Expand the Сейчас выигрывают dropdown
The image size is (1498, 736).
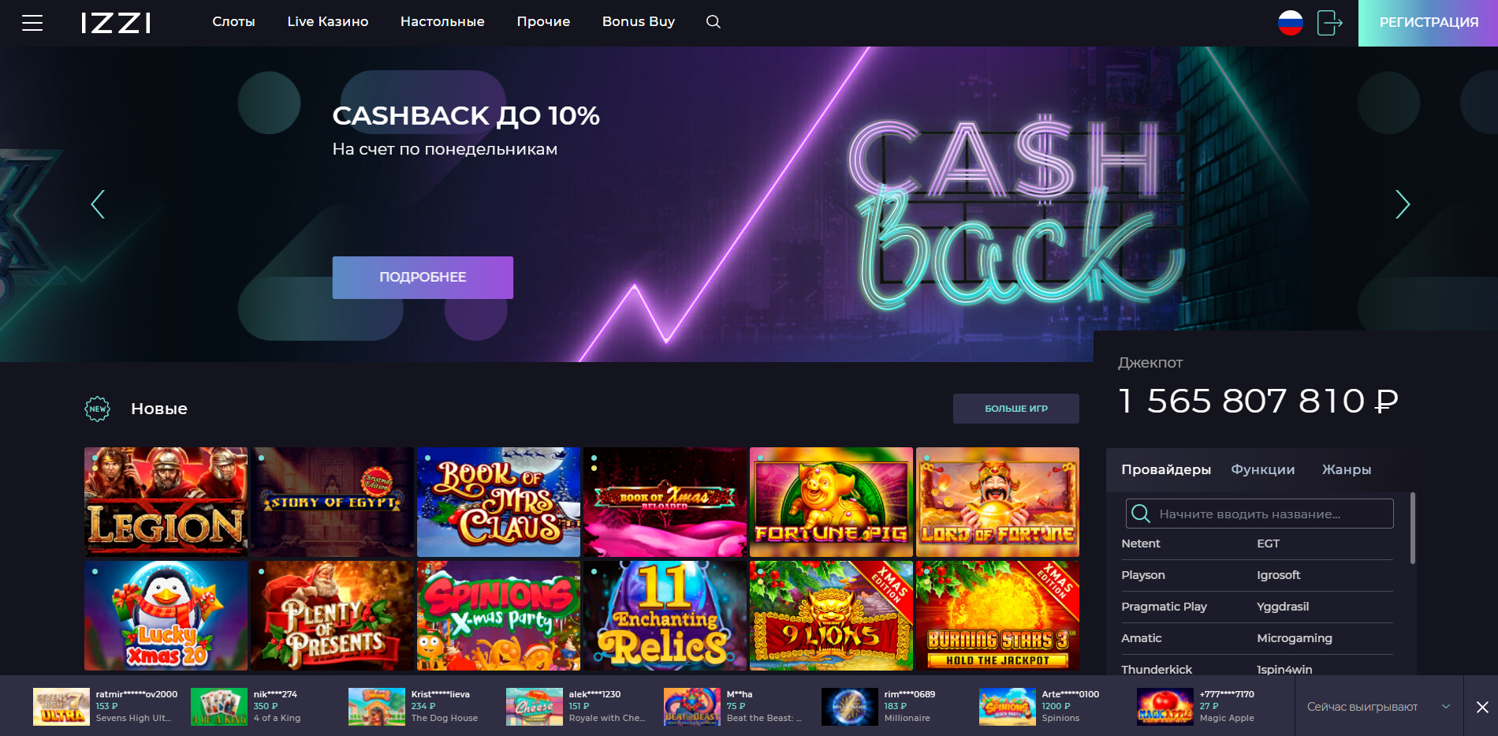point(1446,707)
